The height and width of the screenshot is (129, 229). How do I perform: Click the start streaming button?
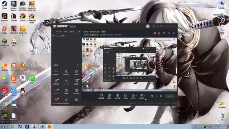170,96
